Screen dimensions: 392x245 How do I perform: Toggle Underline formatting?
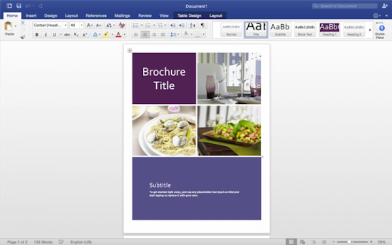click(x=54, y=35)
